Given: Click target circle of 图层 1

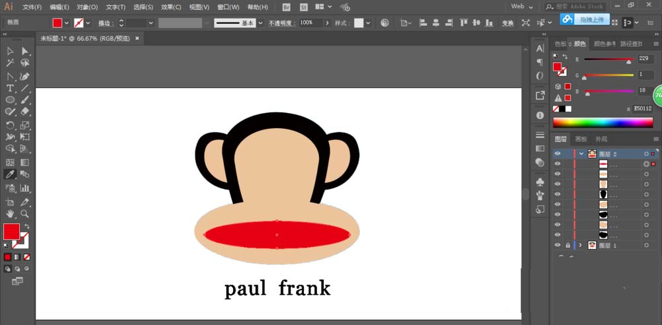Looking at the screenshot, I should coord(646,245).
